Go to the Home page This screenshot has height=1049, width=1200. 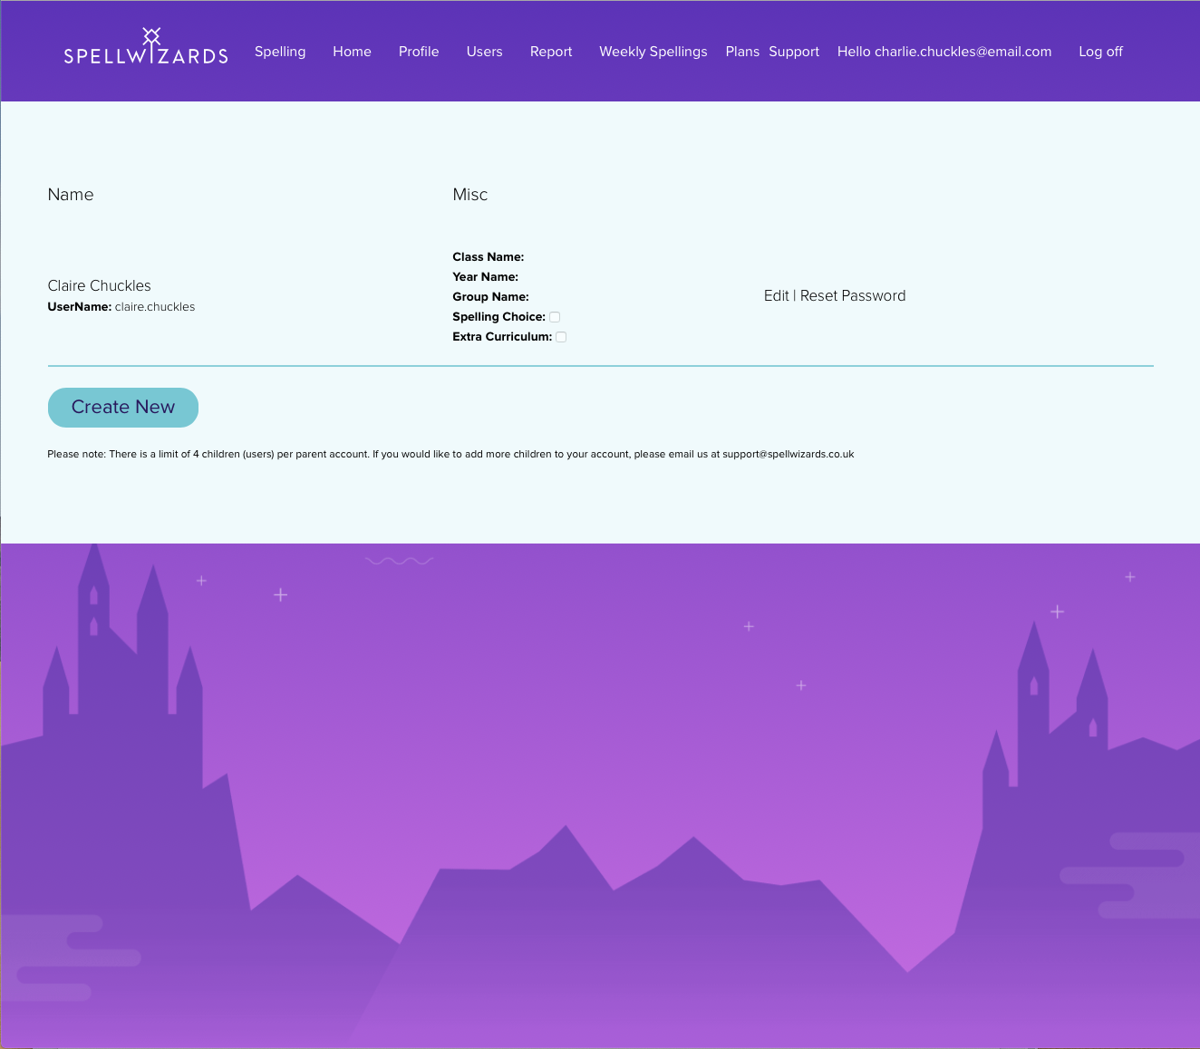coord(352,52)
